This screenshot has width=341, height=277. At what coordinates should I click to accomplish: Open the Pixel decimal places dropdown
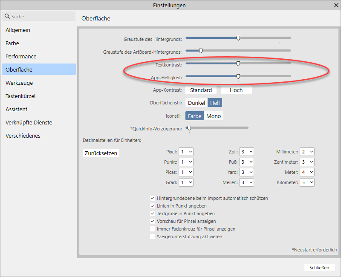pyautogui.click(x=186, y=152)
